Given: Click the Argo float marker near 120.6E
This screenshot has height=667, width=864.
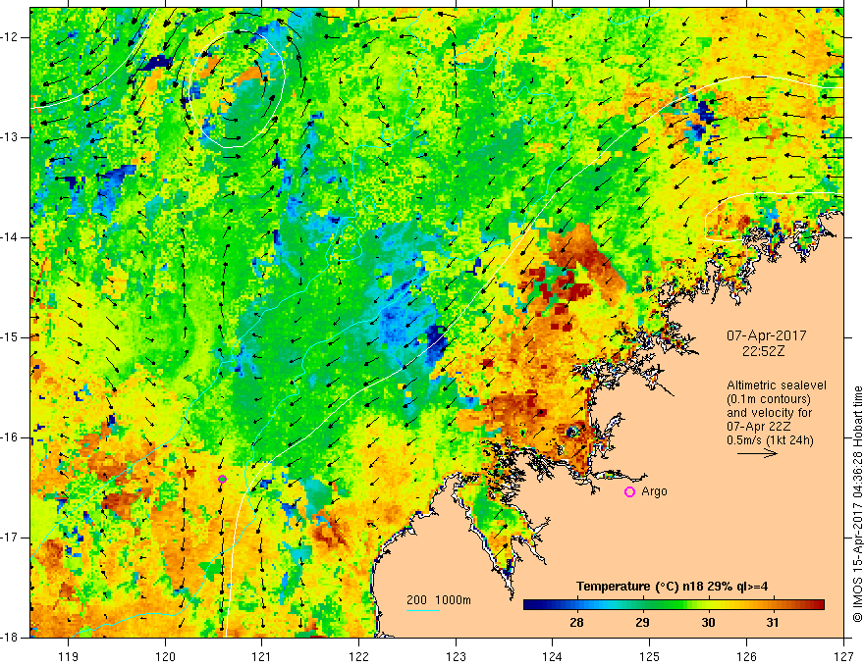Looking at the screenshot, I should (x=222, y=479).
